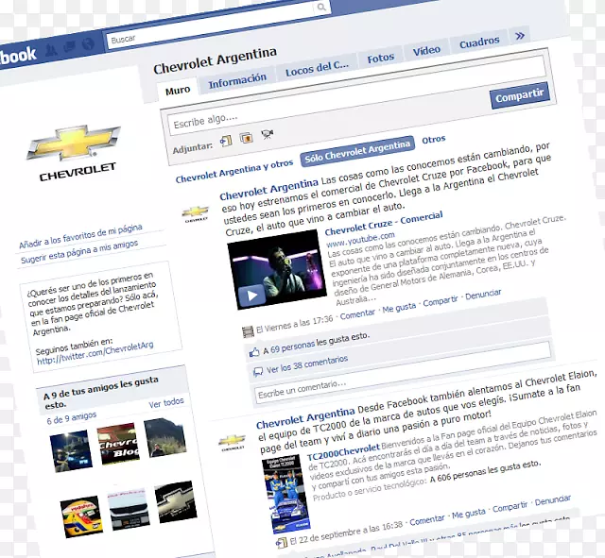
Task: Click the comment bubble icon
Action: 258,372
